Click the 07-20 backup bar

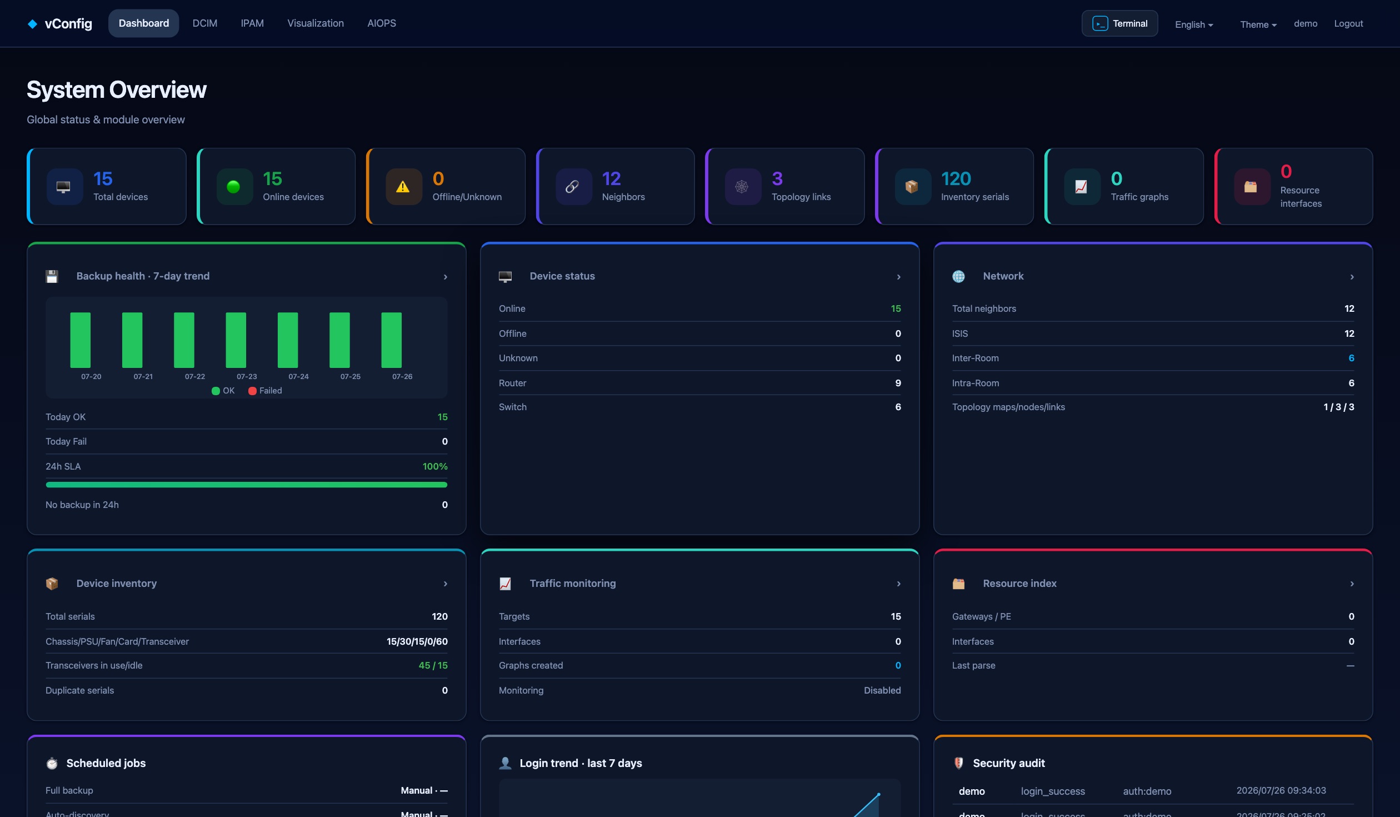click(81, 340)
